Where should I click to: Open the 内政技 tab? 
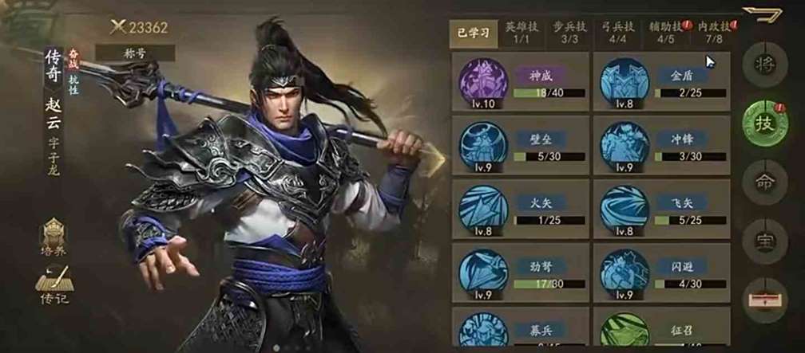[x=713, y=33]
